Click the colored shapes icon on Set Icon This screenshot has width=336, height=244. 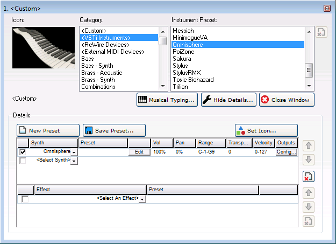pyautogui.click(x=241, y=130)
